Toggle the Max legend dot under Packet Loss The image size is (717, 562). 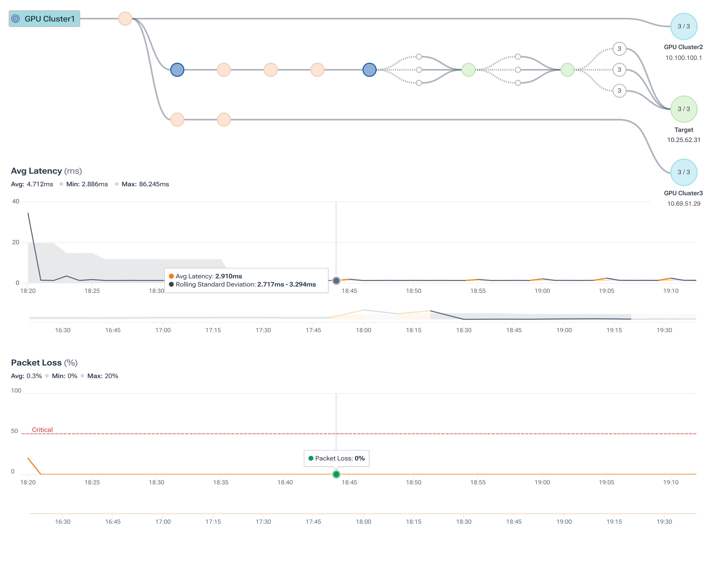[83, 375]
